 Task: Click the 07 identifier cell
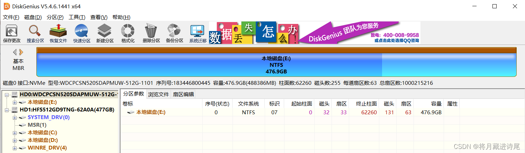[x=274, y=112]
